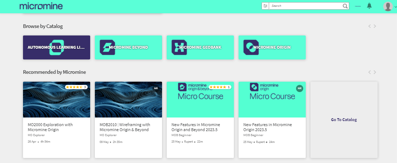Viewport: 397px width, 163px height.
Task: Click the Micromine logo in header
Action: point(41,6)
